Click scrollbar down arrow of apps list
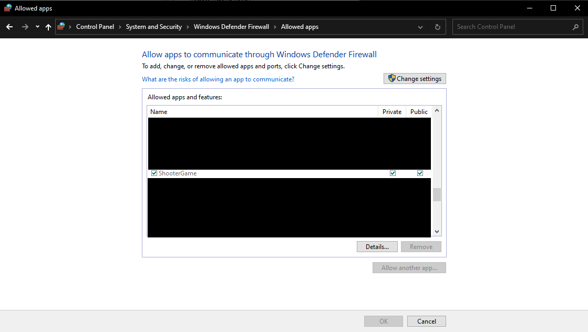 click(x=437, y=232)
